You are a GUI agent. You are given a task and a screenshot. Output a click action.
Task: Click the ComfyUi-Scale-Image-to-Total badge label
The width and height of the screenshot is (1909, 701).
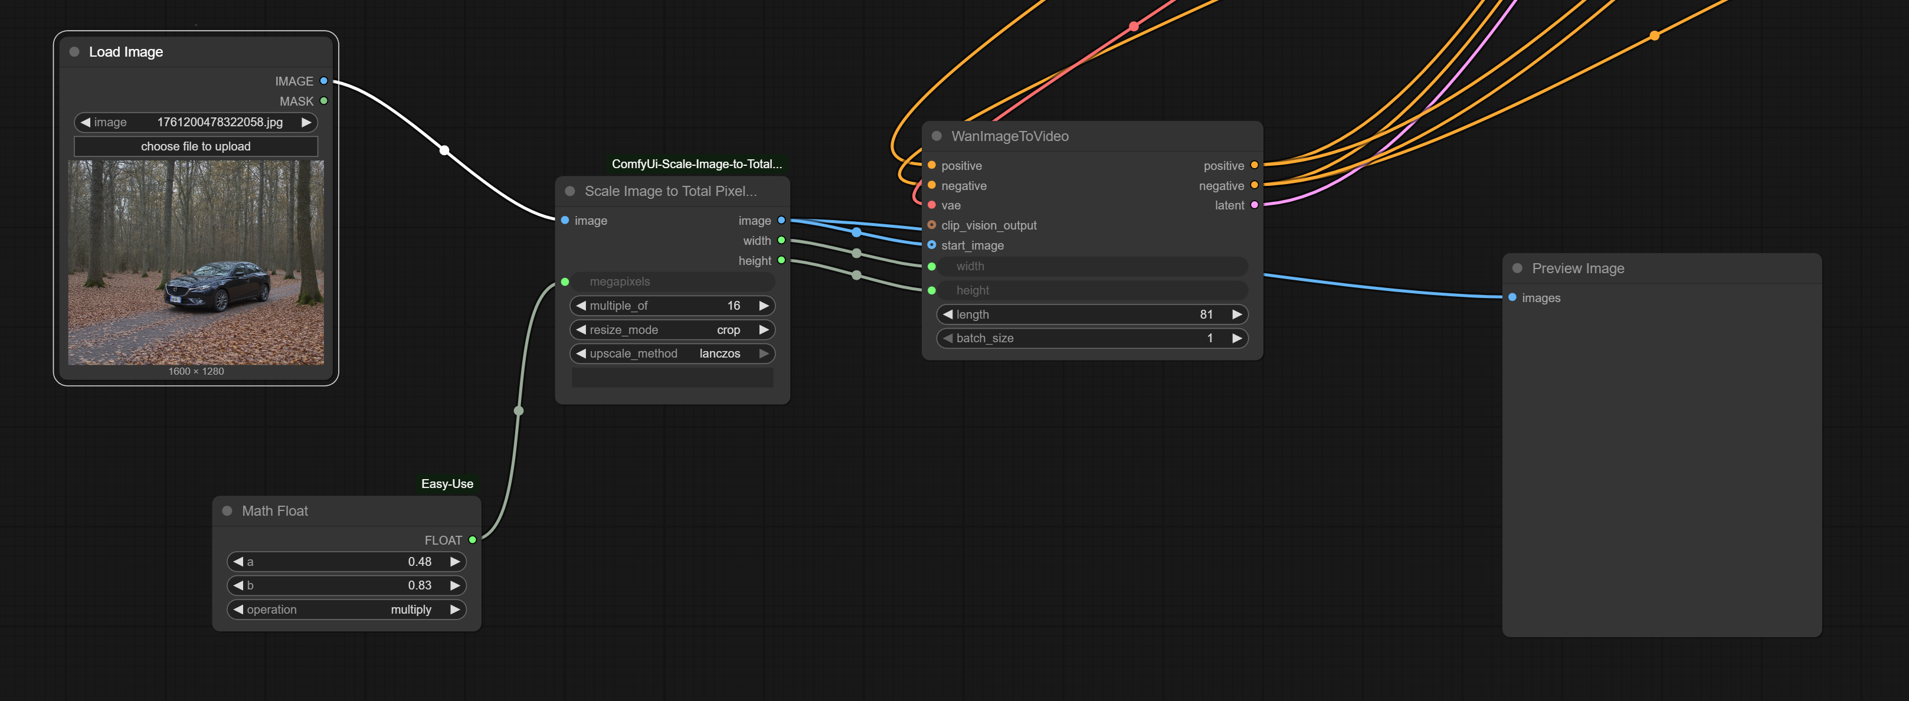pos(696,164)
